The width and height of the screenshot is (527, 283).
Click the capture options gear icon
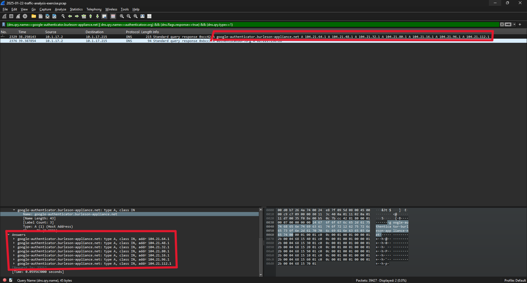(25, 16)
